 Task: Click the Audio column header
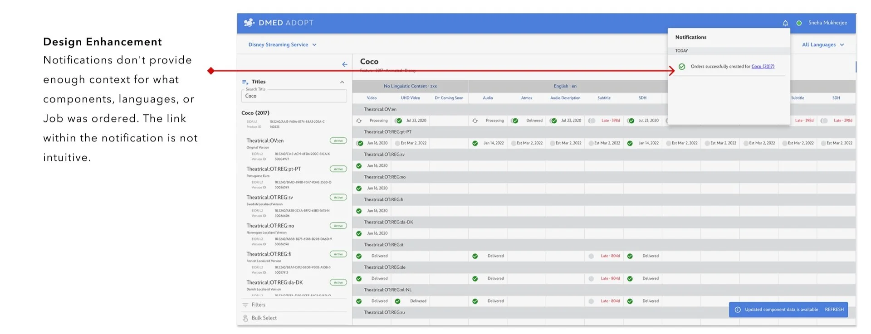[488, 98]
